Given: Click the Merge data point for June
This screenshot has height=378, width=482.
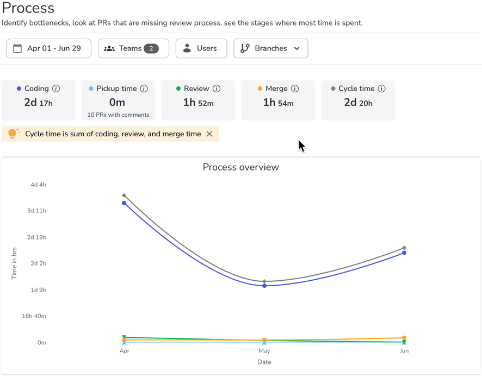Looking at the screenshot, I should coord(404,338).
